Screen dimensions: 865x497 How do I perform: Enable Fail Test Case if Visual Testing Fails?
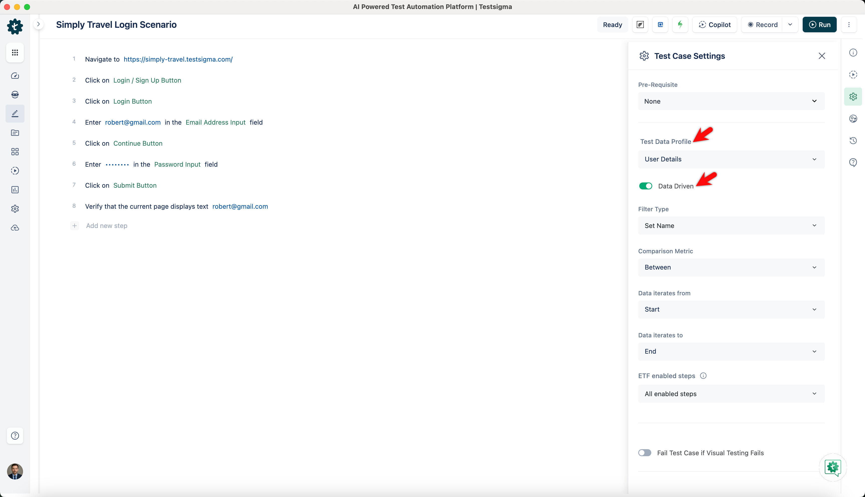coord(644,453)
